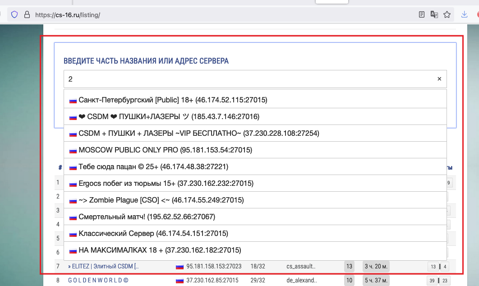The image size is (479, 286).
Task: Open ELITEZ | Элитный CSDM server link
Action: 103,266
